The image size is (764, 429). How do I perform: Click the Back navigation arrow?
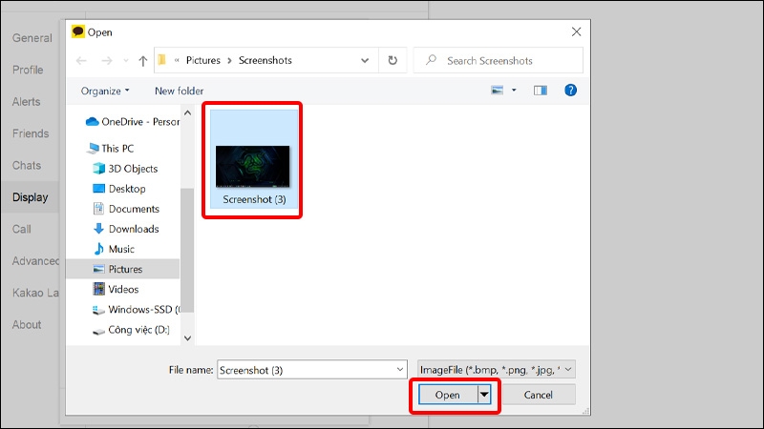pos(81,61)
